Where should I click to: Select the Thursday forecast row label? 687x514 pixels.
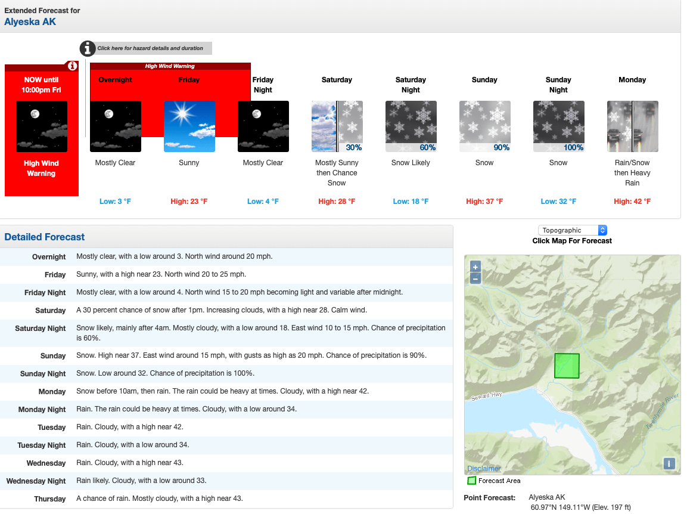pyautogui.click(x=50, y=499)
